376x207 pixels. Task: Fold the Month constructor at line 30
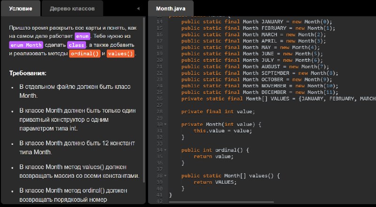click(x=165, y=124)
